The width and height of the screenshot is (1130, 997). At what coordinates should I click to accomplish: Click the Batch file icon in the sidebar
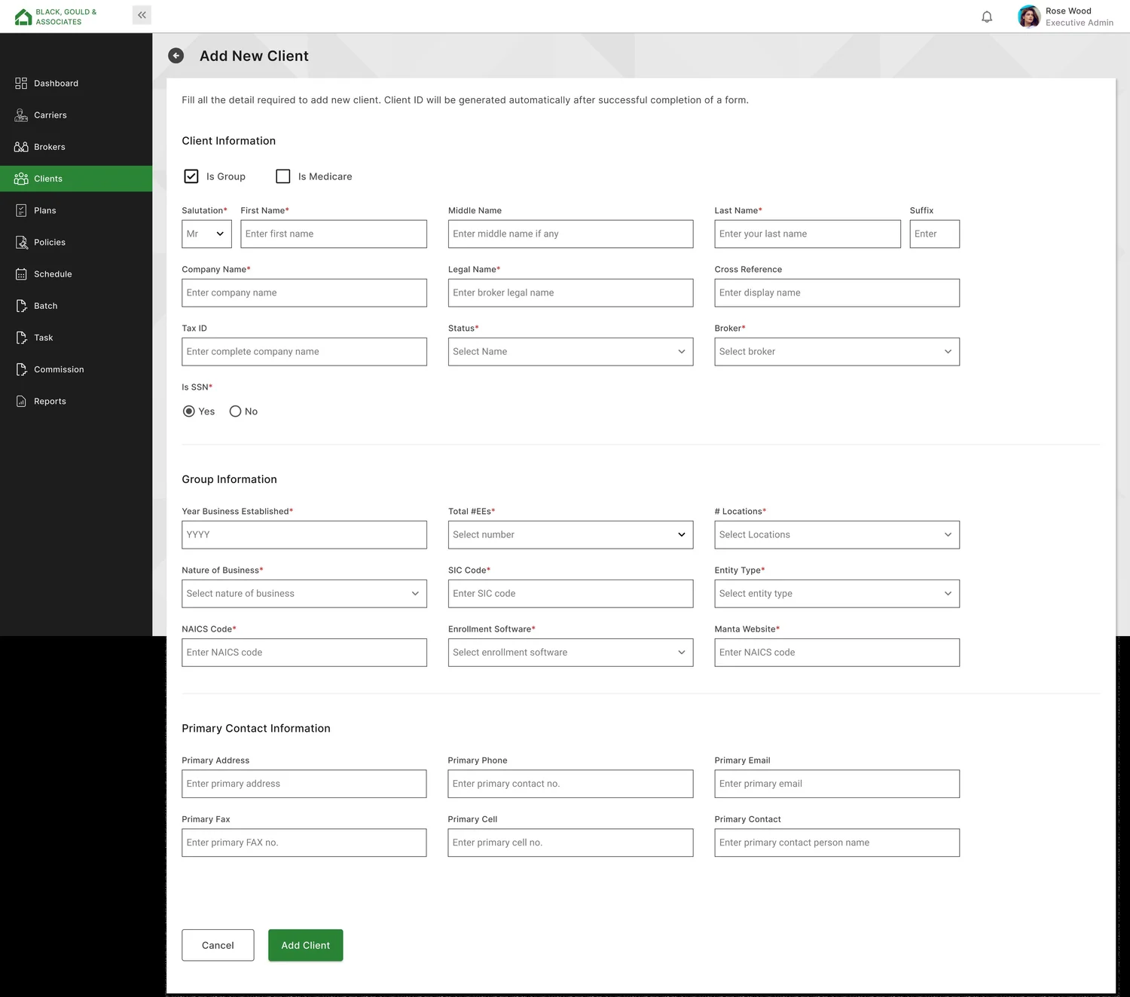pos(21,306)
